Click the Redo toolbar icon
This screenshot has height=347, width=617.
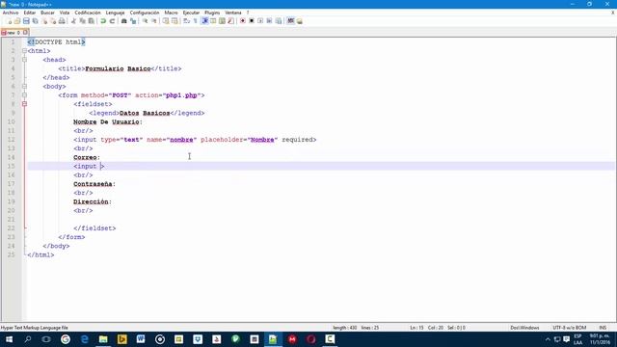tap(112, 21)
